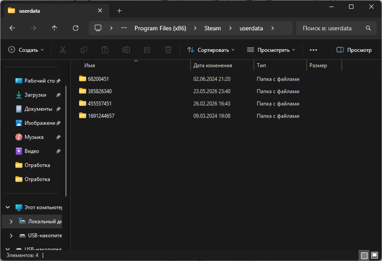Viewport: 382px width, 261px height.
Task: Click the computer icon in address bar
Action: 98,28
